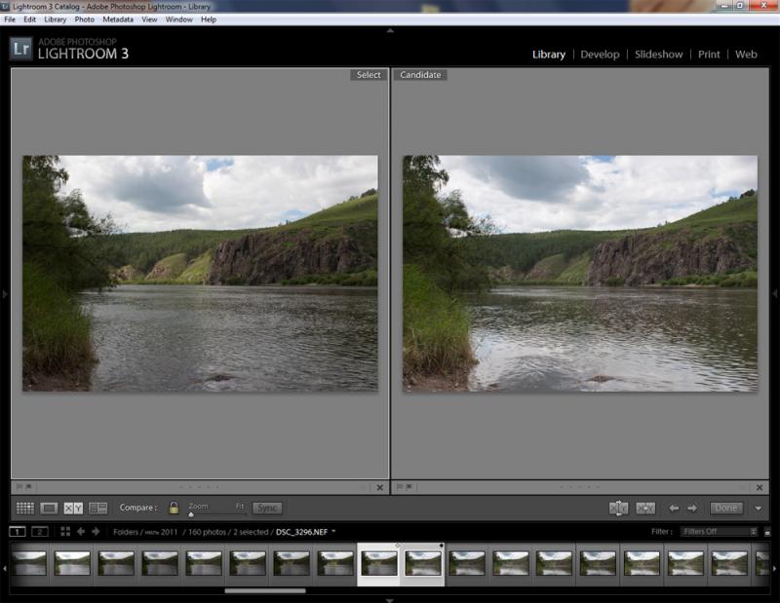Click the Zoom slider handle

pos(191,514)
